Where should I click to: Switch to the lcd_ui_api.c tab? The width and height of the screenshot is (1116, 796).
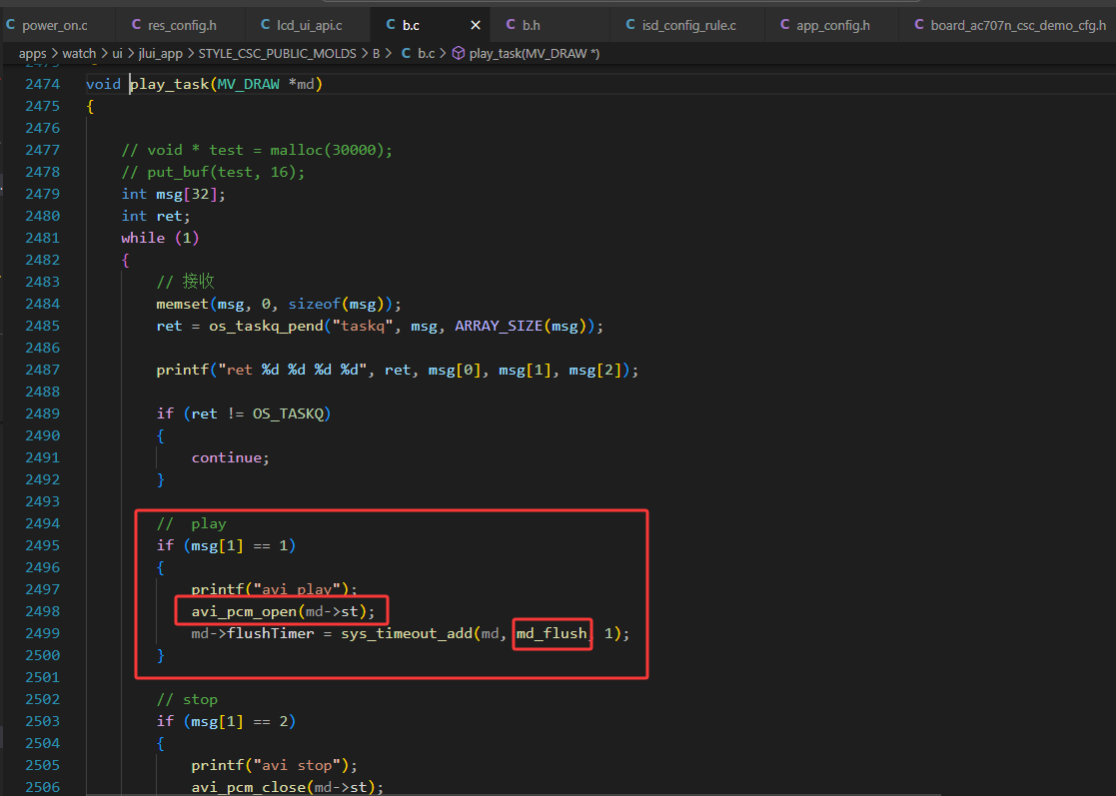[309, 26]
